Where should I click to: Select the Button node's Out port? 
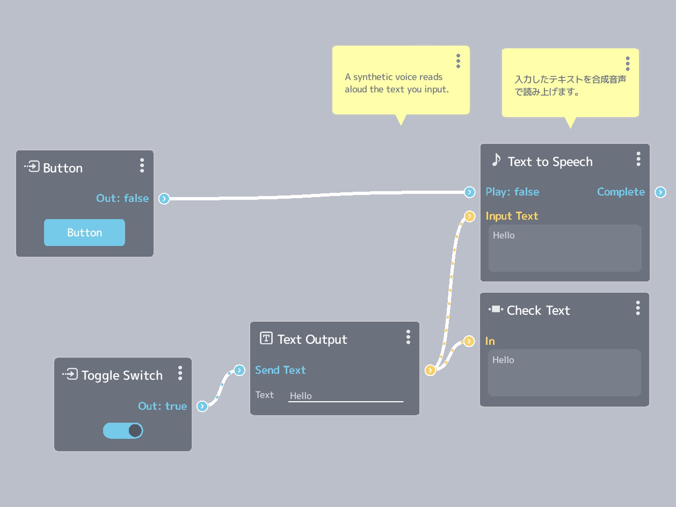tap(164, 199)
